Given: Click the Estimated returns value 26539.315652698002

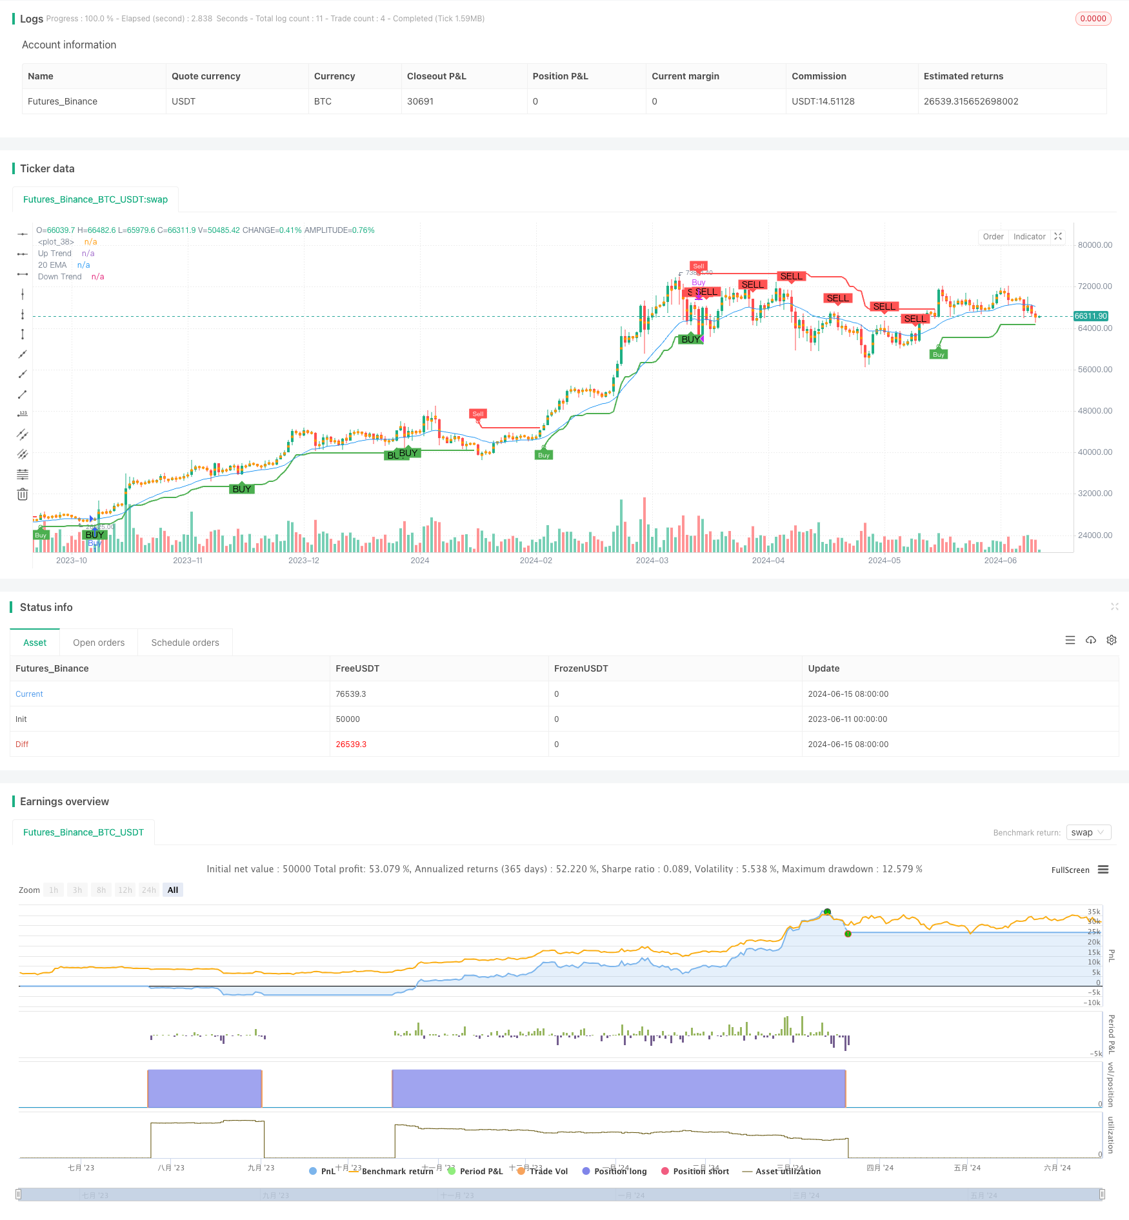Looking at the screenshot, I should pyautogui.click(x=971, y=101).
